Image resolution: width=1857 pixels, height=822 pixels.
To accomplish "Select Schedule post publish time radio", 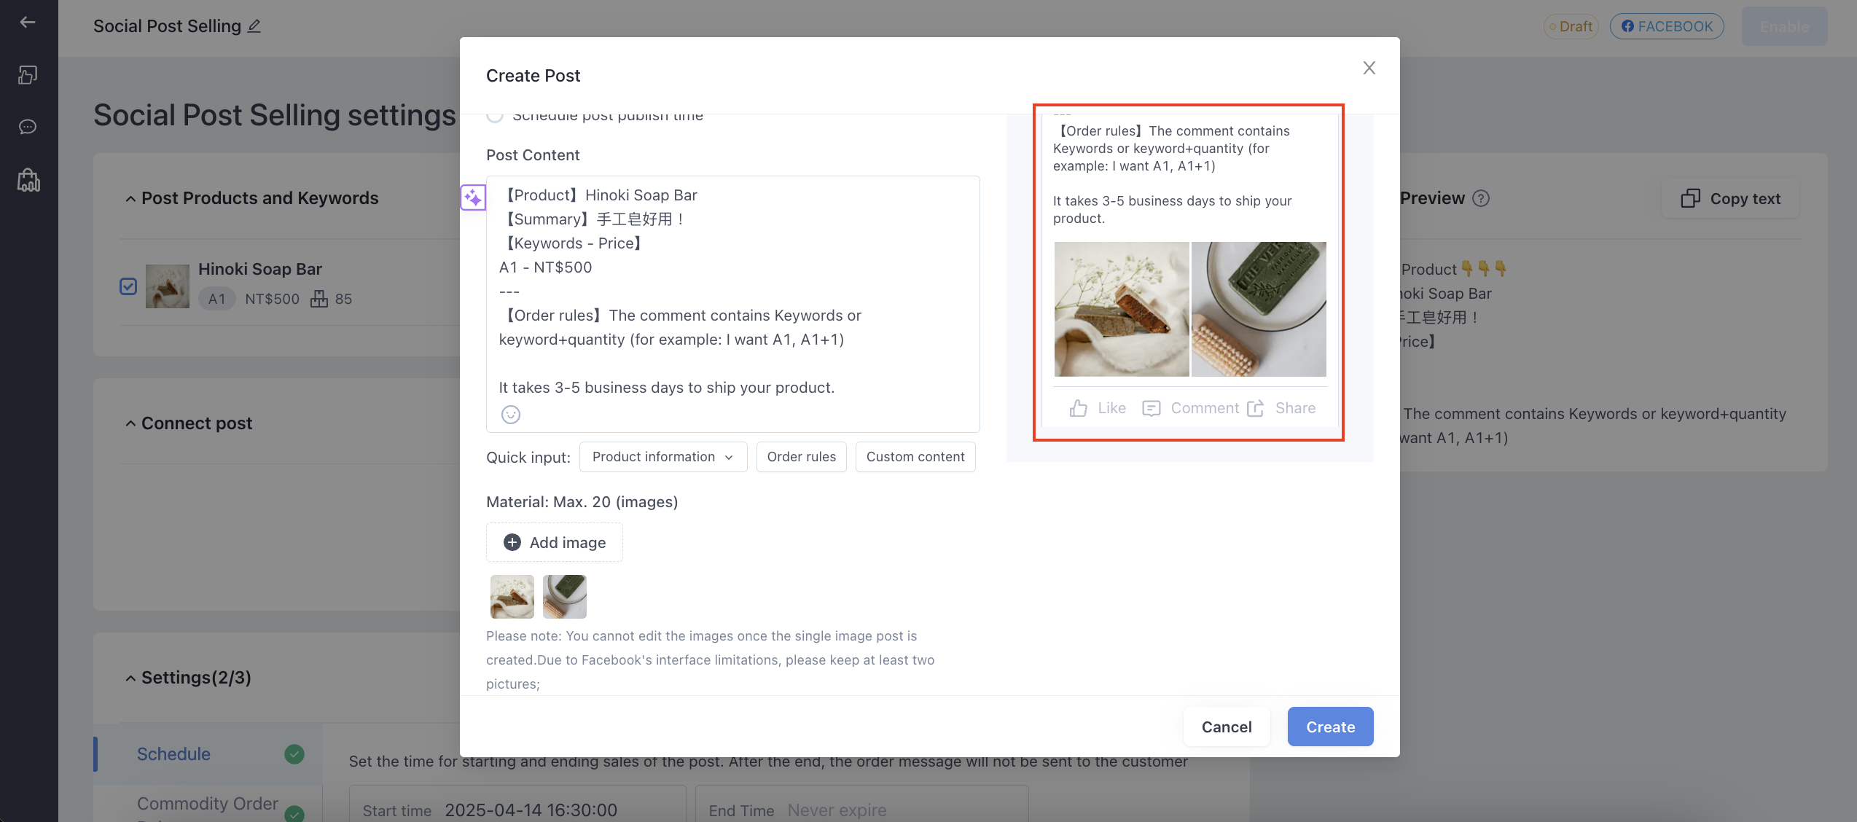I will click(x=495, y=115).
